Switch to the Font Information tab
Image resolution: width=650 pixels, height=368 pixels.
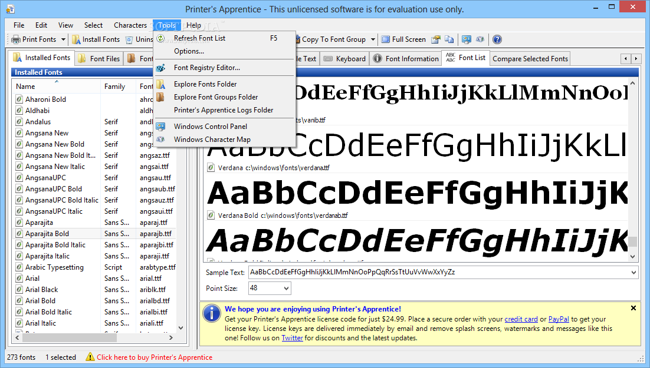click(x=406, y=59)
